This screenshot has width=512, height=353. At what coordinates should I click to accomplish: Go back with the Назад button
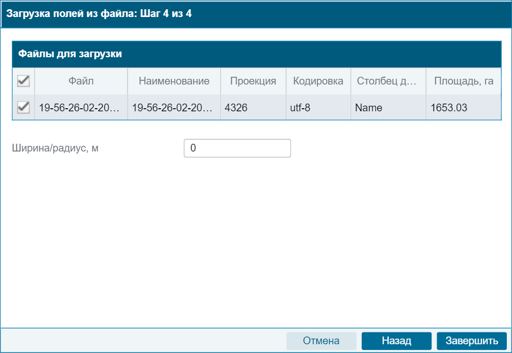[396, 341]
